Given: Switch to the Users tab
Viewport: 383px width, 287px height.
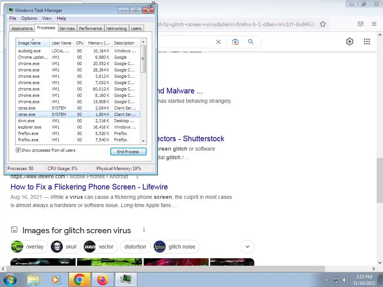Looking at the screenshot, I should [136, 28].
